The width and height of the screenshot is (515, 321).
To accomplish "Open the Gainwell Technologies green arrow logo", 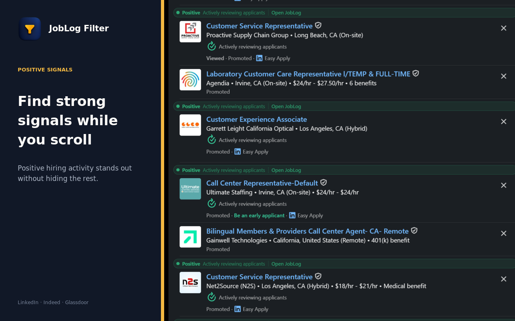I will [x=190, y=237].
